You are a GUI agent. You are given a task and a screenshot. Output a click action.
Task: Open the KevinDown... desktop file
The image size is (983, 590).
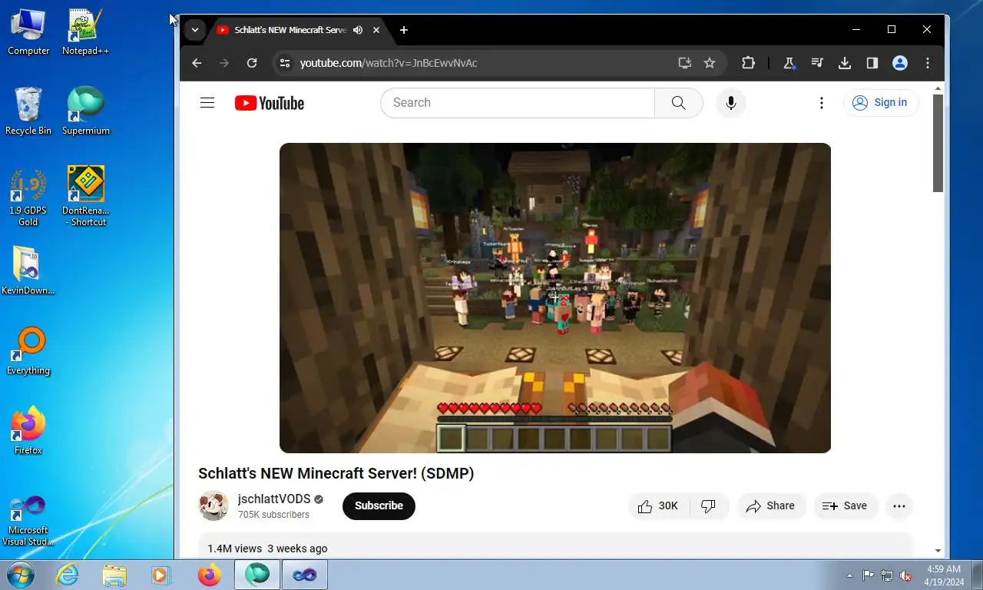[28, 271]
